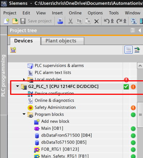Screen dimensions: 143x158
Task: Click the add new group icon
Action: tap(13, 50)
